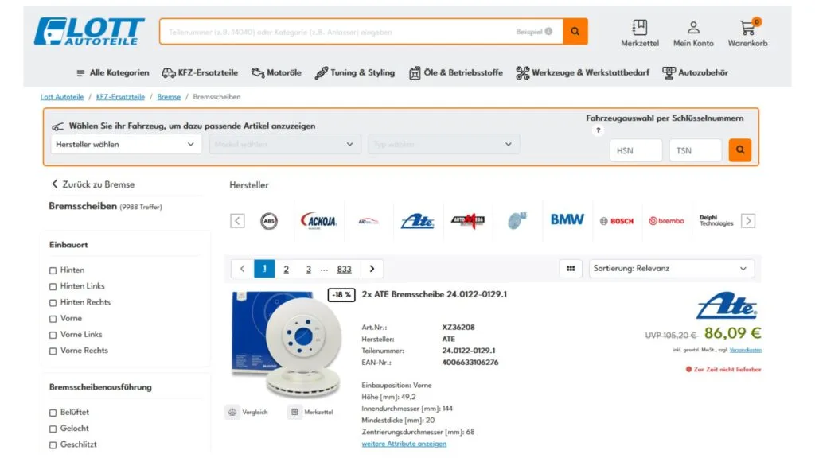This screenshot has height=458, width=815.
Task: Select the ABS manufacturer logo
Action: tap(269, 221)
